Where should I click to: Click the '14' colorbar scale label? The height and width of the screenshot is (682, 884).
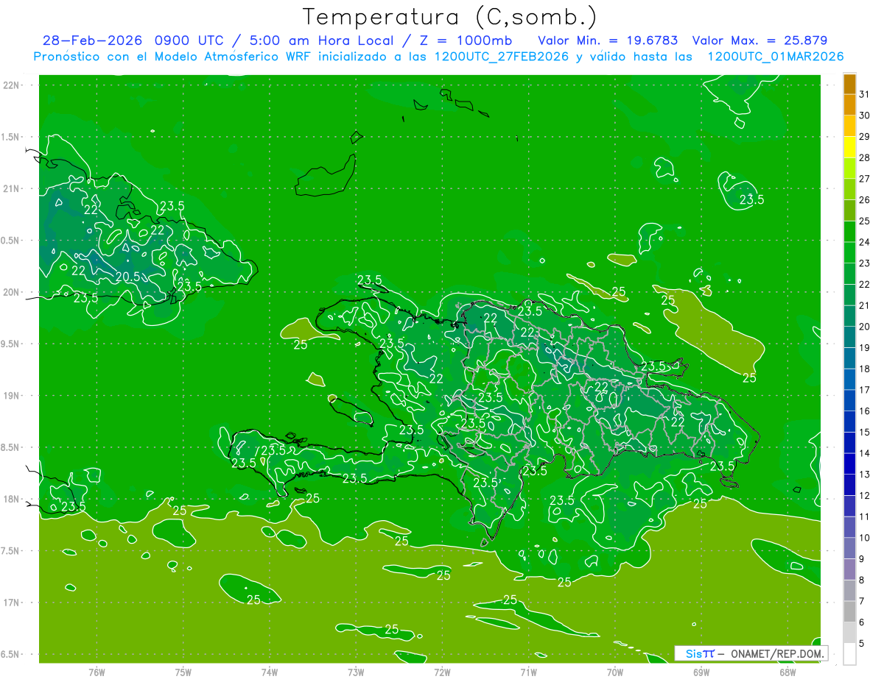[865, 453]
